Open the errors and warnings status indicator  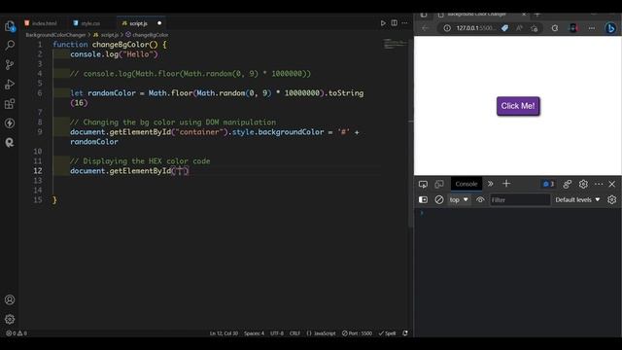[x=17, y=333]
